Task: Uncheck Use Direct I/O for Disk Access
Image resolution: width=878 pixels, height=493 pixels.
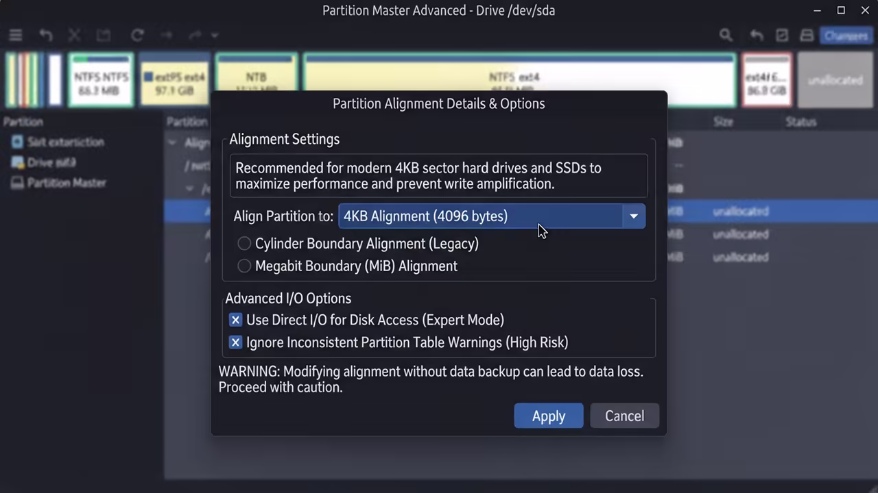Action: (235, 320)
